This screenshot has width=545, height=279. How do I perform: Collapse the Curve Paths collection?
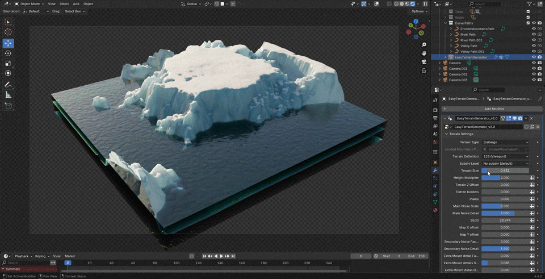point(446,23)
